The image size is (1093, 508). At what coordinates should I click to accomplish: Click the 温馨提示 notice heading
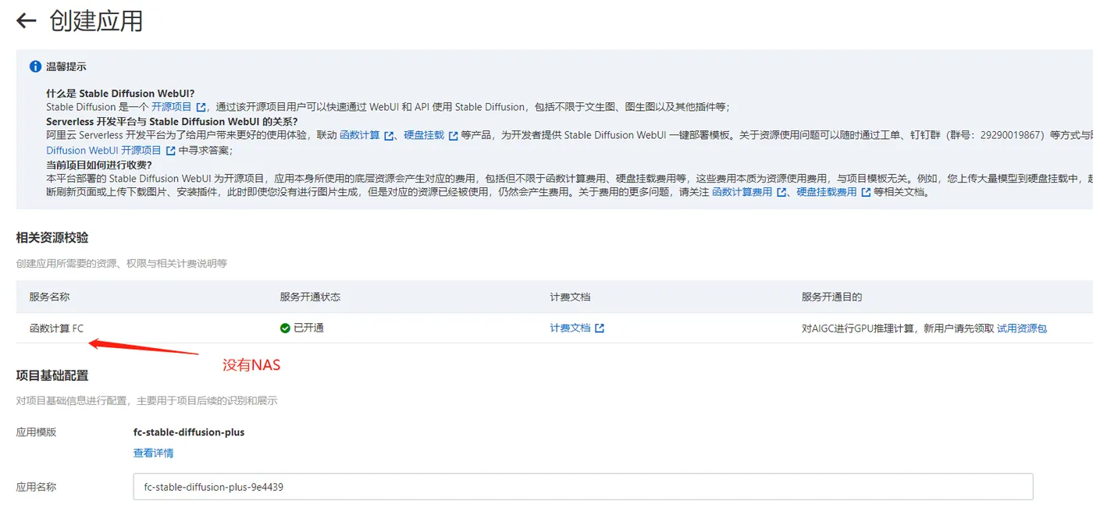(x=66, y=66)
